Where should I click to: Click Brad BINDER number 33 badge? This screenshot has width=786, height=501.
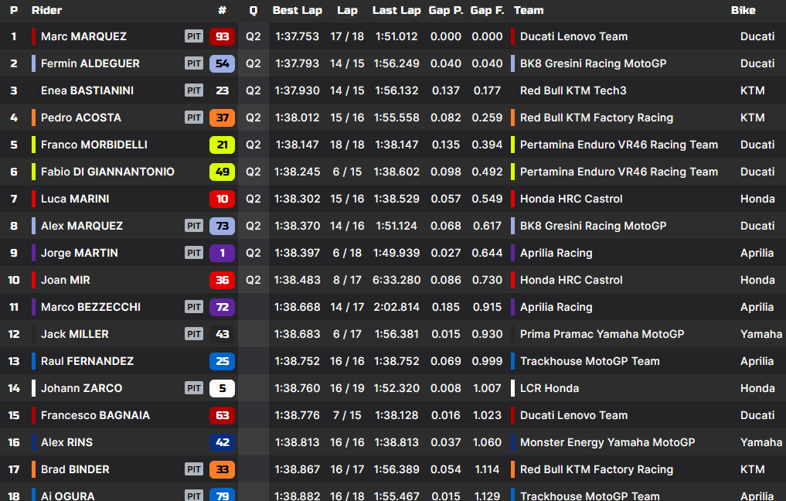tap(222, 470)
